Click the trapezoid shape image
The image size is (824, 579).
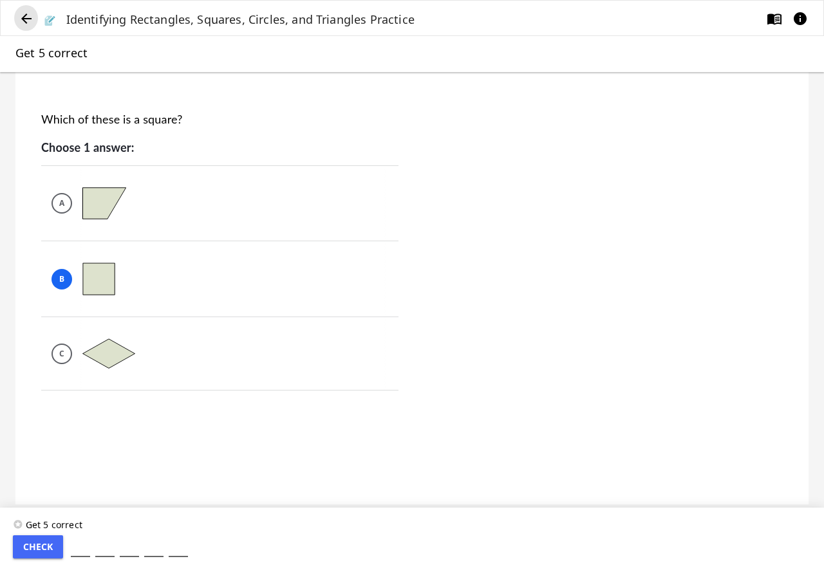point(104,203)
